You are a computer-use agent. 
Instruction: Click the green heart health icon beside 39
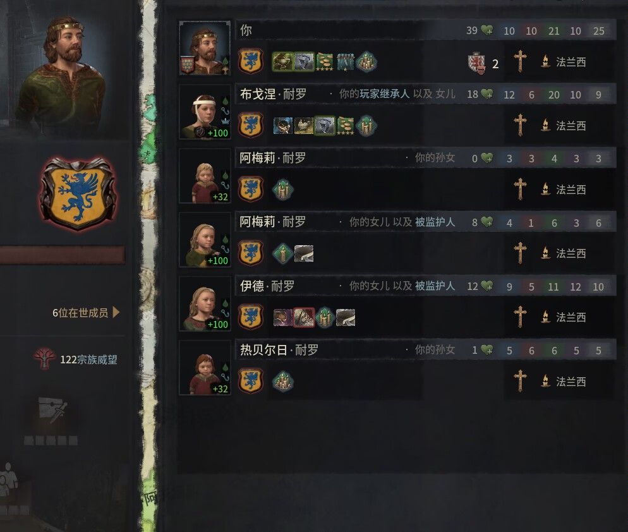click(487, 30)
